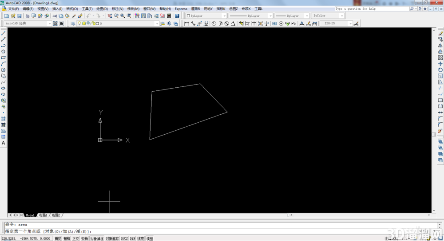The image size is (444, 241).
Task: Open the AutoCAD 经典 workspace dropdown
Action: point(50,23)
